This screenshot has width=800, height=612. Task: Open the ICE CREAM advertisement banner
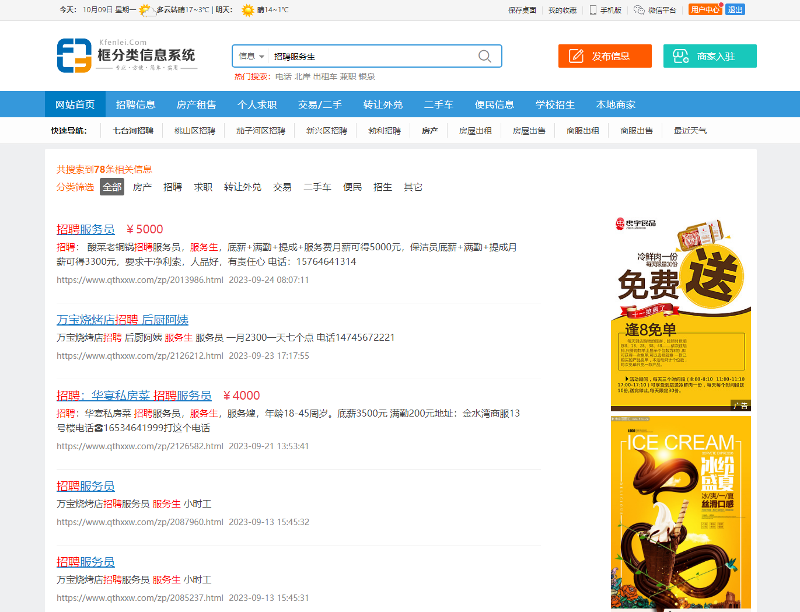tap(680, 512)
